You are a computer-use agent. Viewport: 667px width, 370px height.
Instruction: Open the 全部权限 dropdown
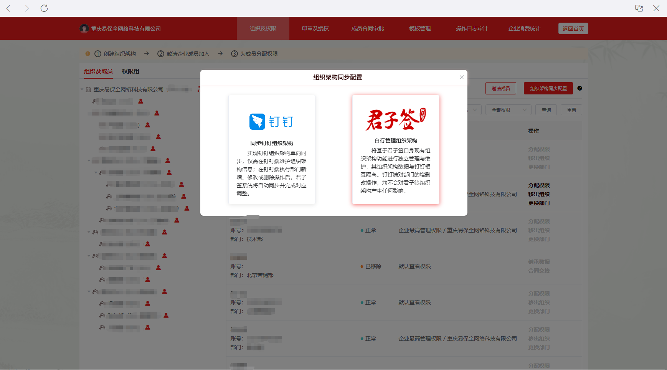coord(508,110)
